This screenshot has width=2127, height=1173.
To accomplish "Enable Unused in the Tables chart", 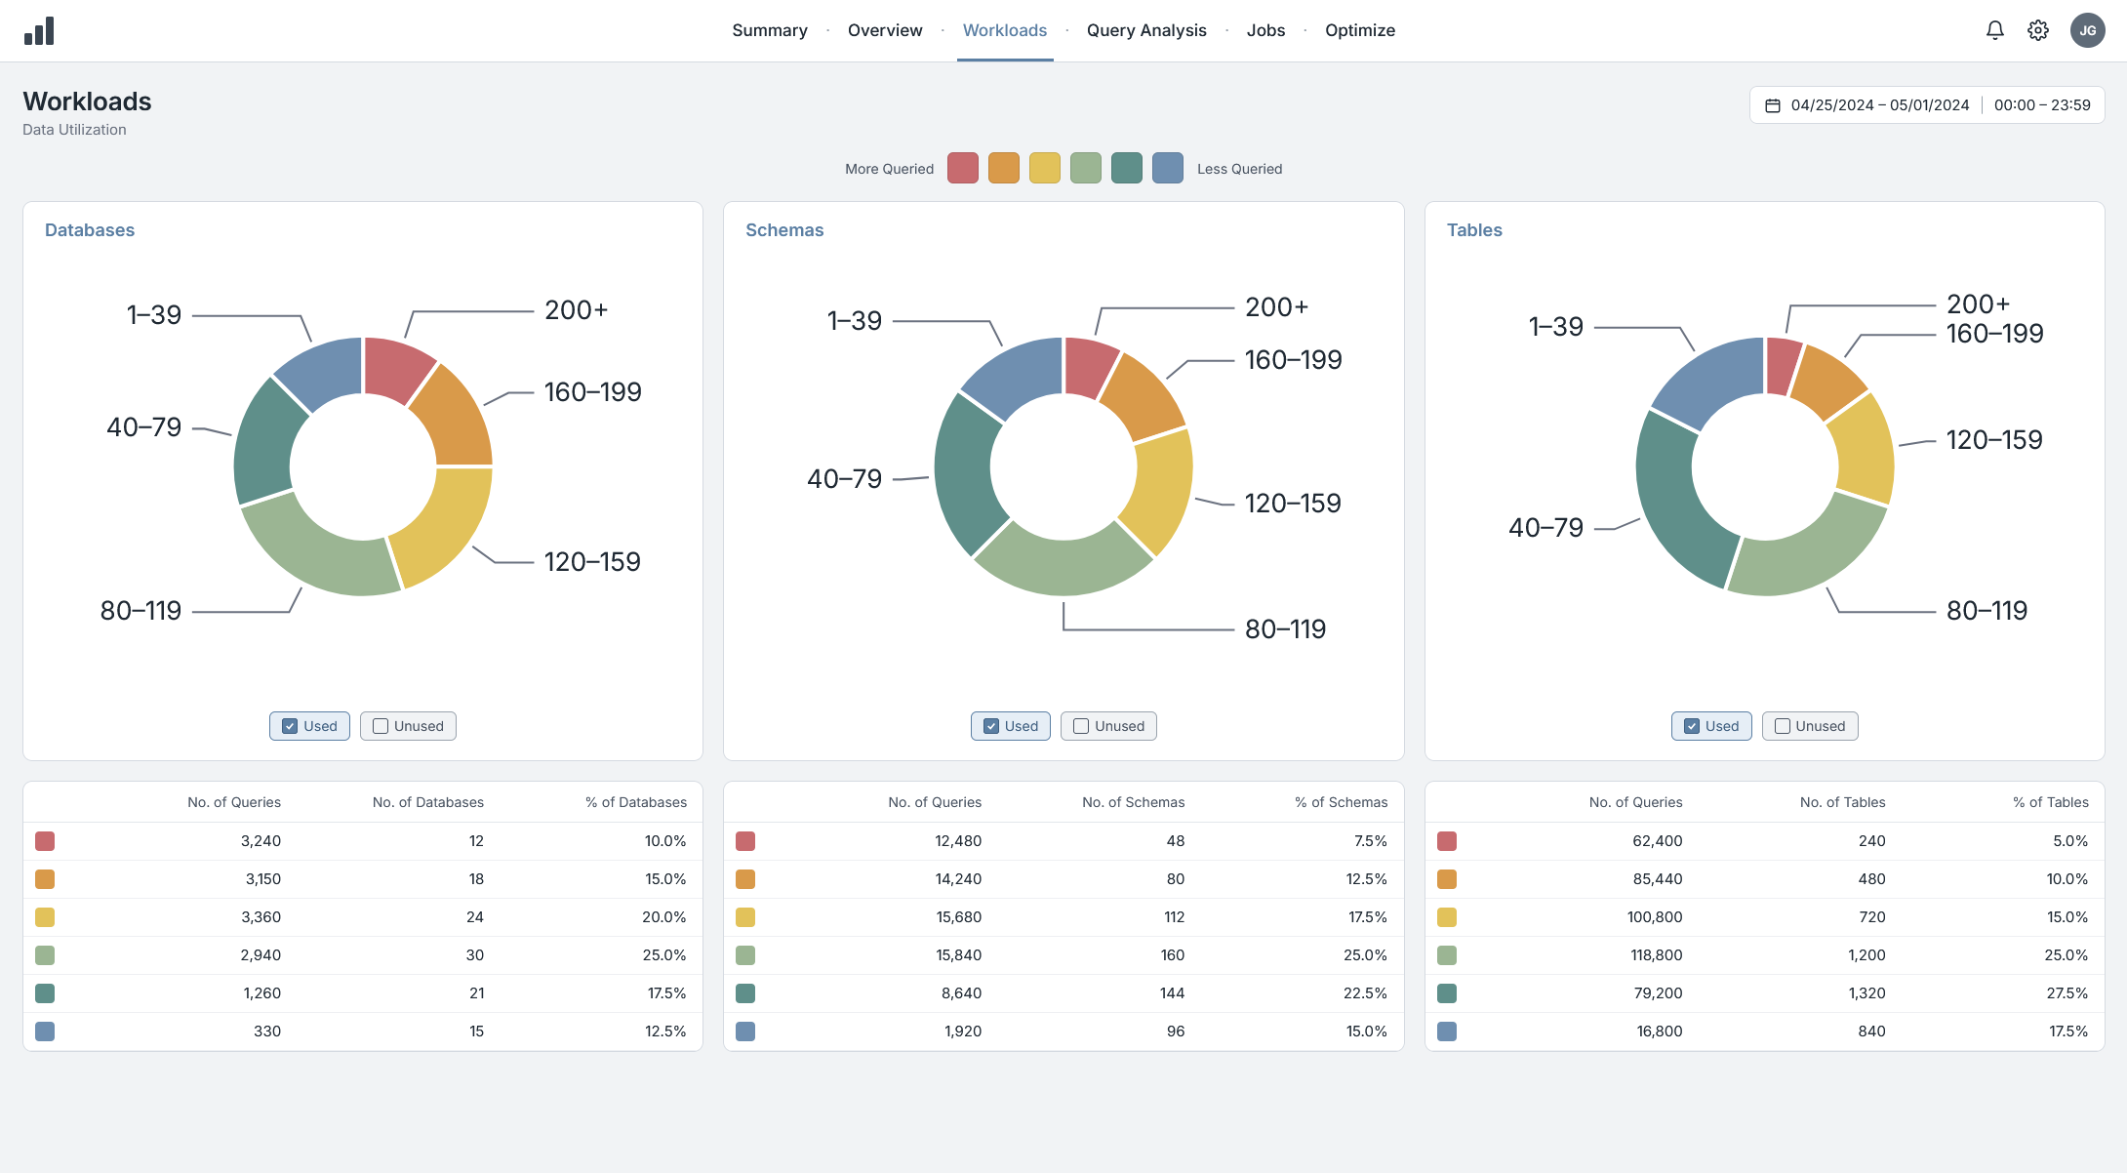I will click(x=1810, y=726).
